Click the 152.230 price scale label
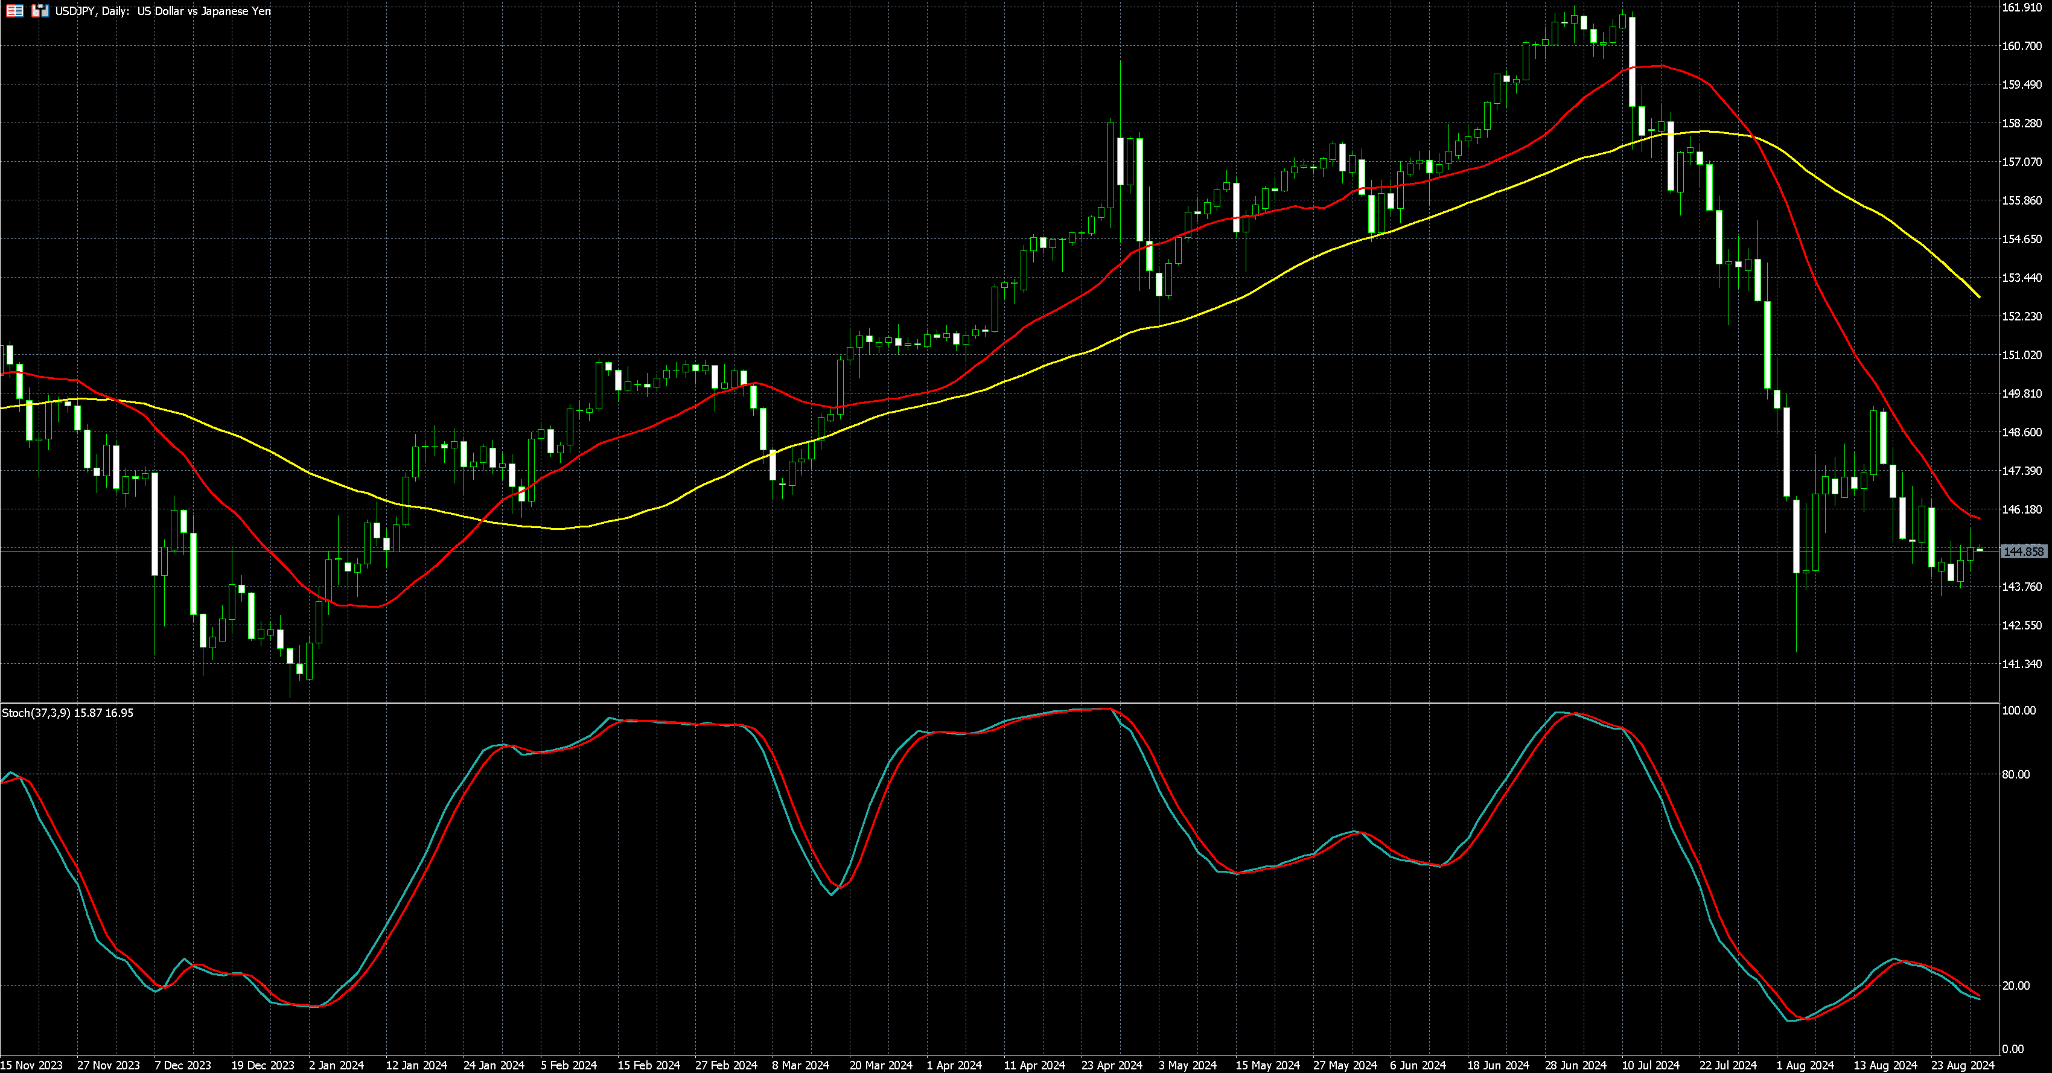 pos(2022,316)
